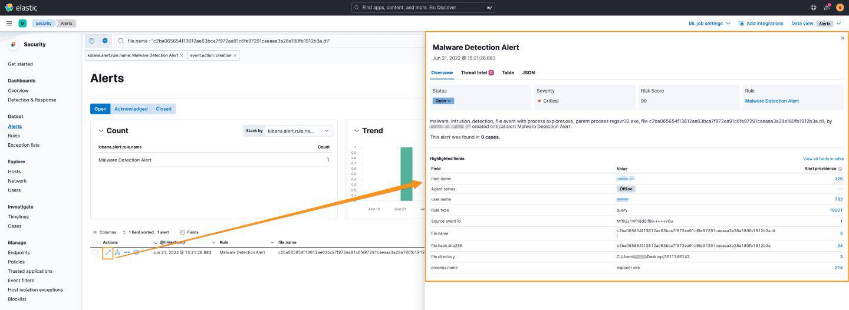Tick the checkbox for the malware alert row
This screenshot has width=849, height=310.
tap(95, 252)
